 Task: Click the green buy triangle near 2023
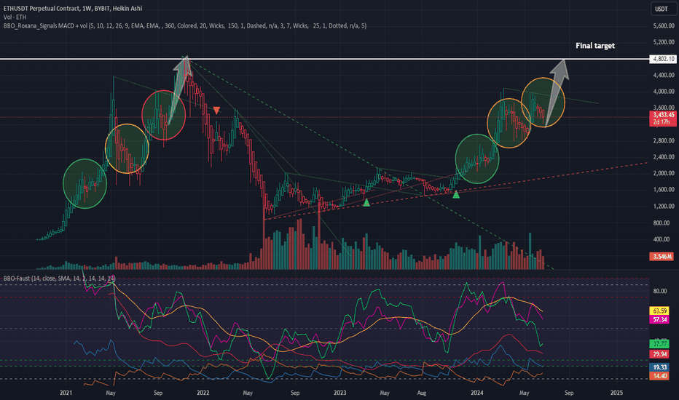click(366, 202)
